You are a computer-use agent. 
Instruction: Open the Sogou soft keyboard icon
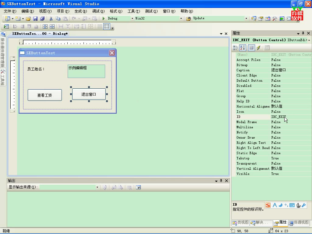click(292, 205)
